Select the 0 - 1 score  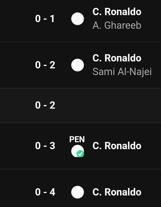click(45, 19)
